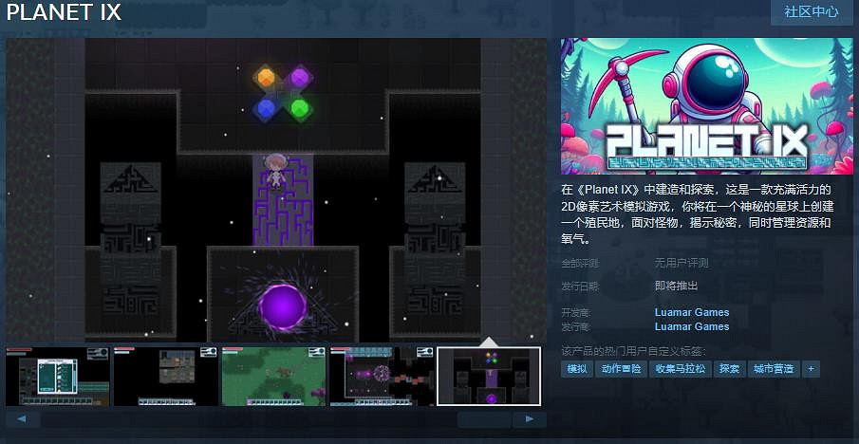This screenshot has height=444, width=859.
Task: Select the first screenshot thumbnail with inventory window
Action: 58,377
